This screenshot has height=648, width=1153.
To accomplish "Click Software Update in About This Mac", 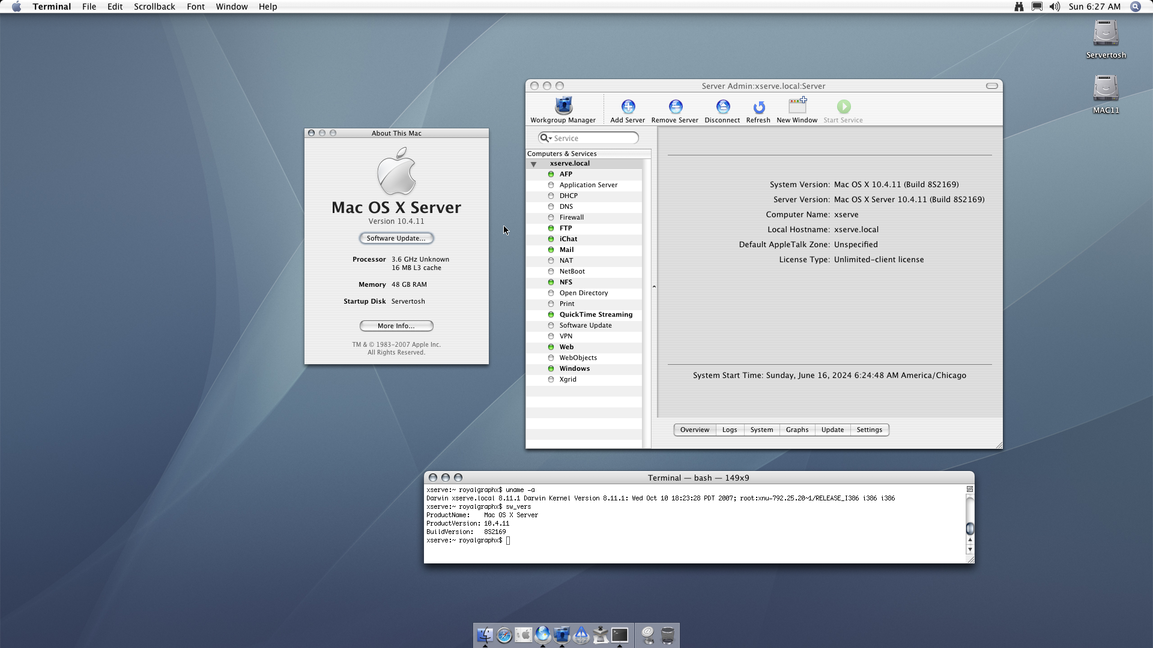I will pyautogui.click(x=396, y=238).
